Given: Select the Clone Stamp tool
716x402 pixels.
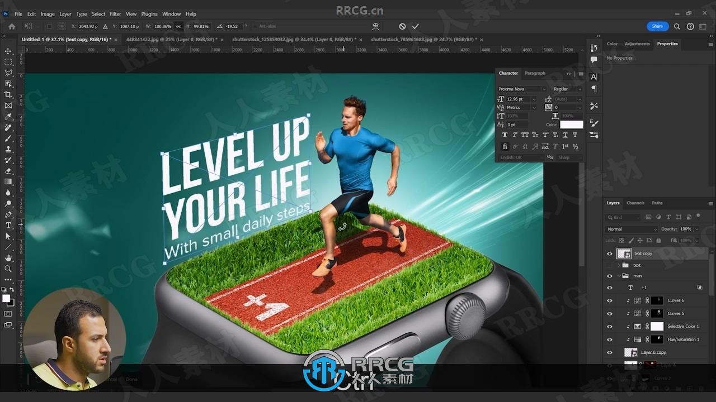Looking at the screenshot, I should coord(8,149).
